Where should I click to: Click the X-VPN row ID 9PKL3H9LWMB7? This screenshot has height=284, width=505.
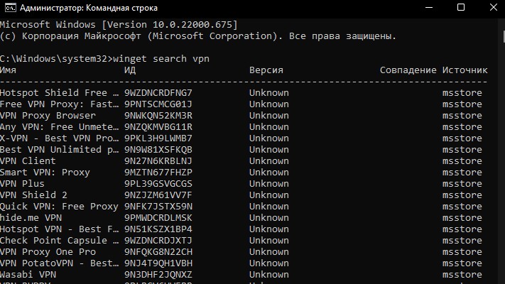point(158,138)
